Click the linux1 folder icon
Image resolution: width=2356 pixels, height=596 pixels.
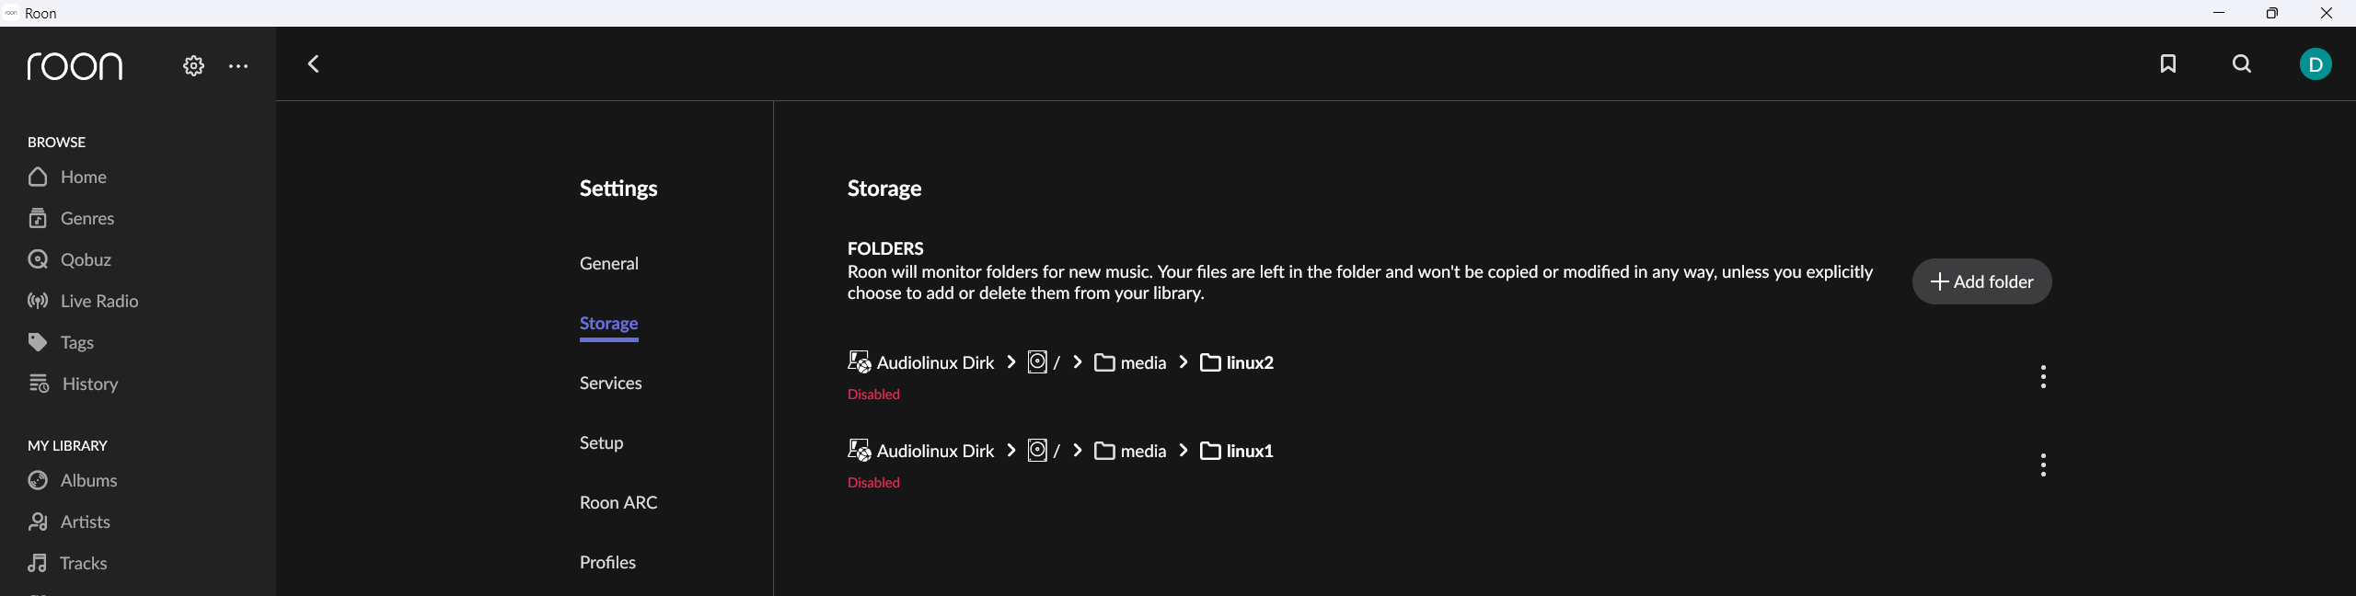[1210, 451]
